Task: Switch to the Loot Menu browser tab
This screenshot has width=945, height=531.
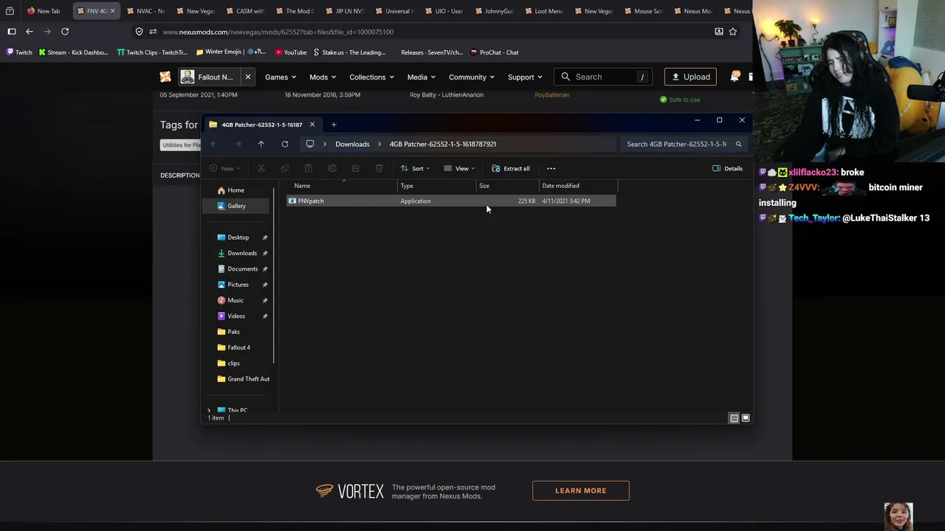Action: (x=546, y=11)
